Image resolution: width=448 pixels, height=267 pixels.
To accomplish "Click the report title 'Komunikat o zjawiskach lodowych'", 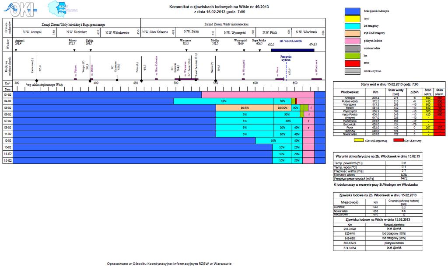I will click(219, 7).
